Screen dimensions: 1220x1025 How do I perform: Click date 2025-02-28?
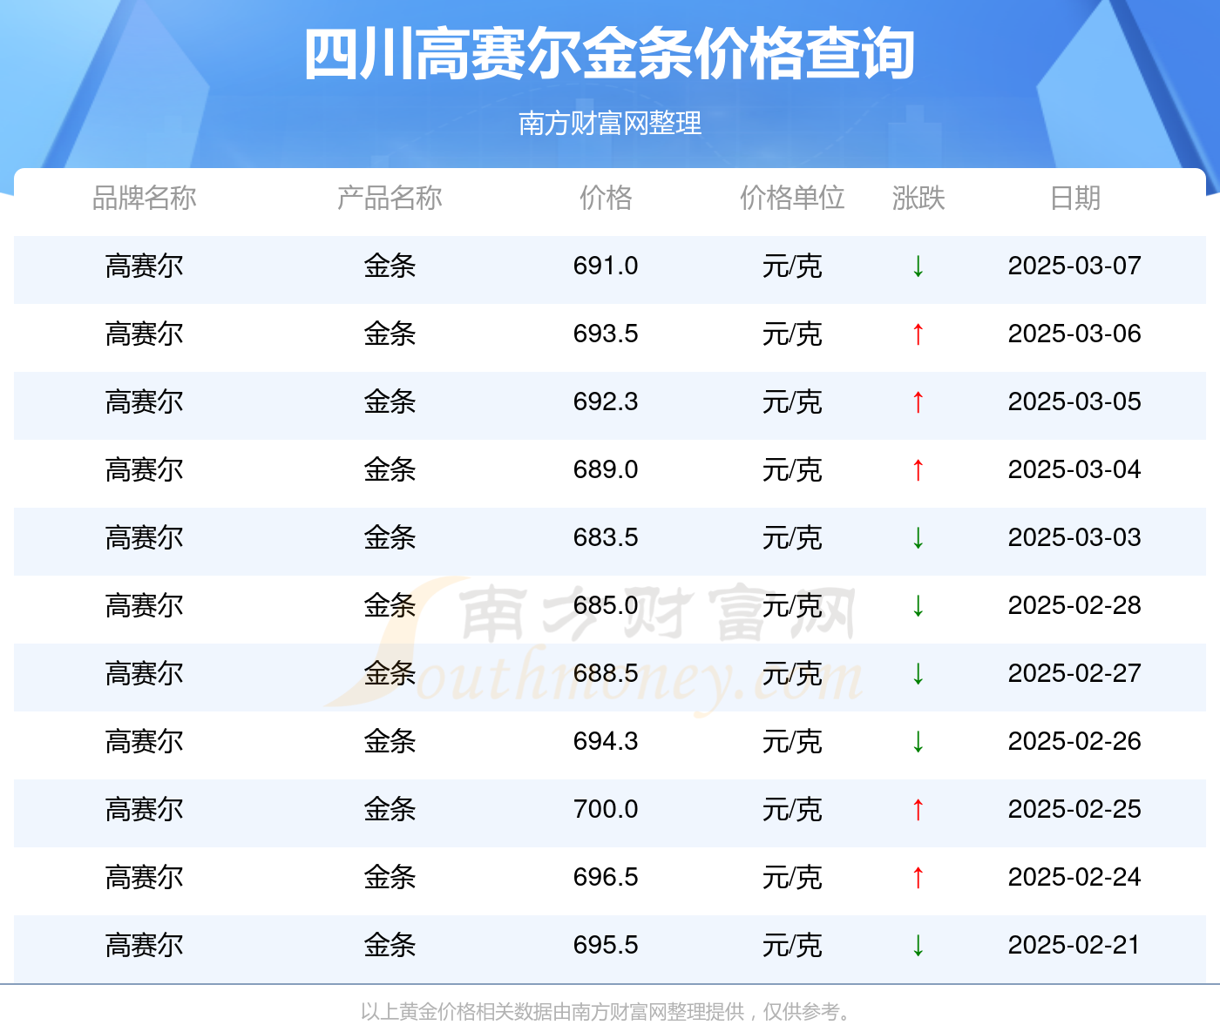[x=1074, y=605]
